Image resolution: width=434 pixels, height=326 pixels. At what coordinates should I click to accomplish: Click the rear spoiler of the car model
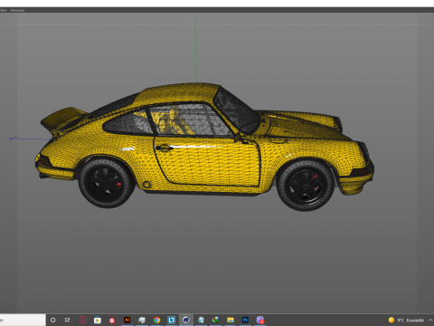[63, 120]
